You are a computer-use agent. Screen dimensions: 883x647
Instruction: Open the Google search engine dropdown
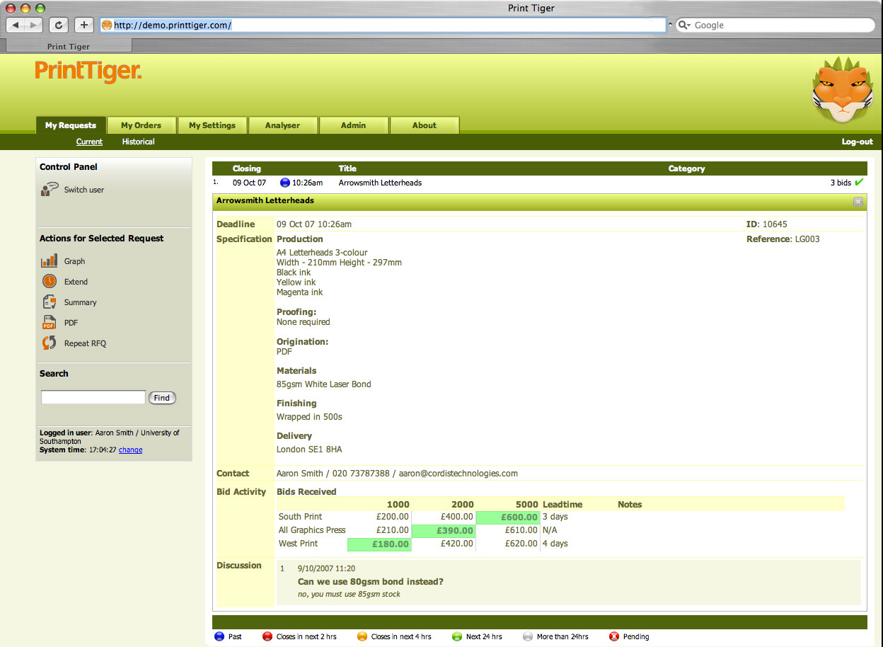pos(684,25)
